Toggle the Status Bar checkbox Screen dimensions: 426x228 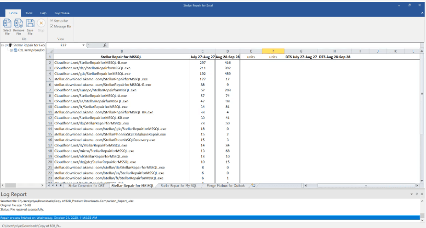51,21
